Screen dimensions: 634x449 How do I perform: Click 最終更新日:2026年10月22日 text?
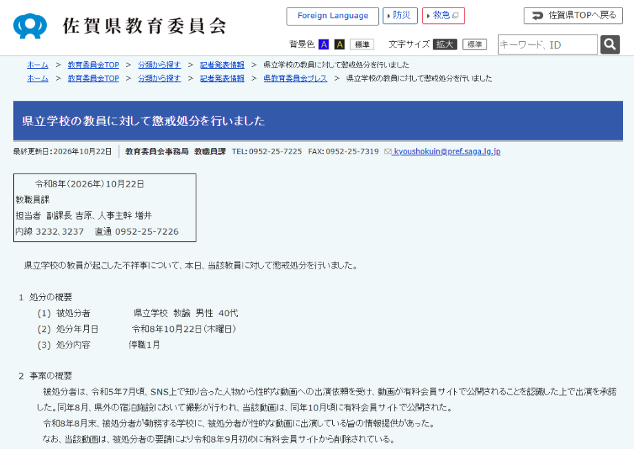coord(62,152)
